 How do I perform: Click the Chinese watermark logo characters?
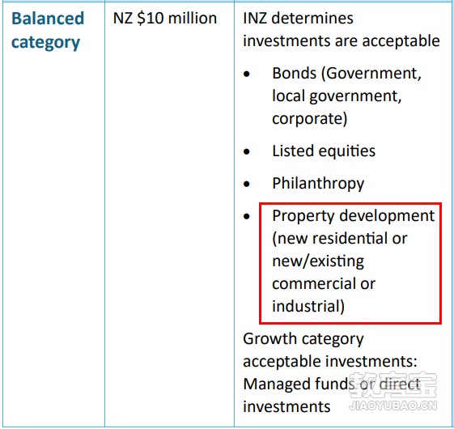pyautogui.click(x=393, y=384)
